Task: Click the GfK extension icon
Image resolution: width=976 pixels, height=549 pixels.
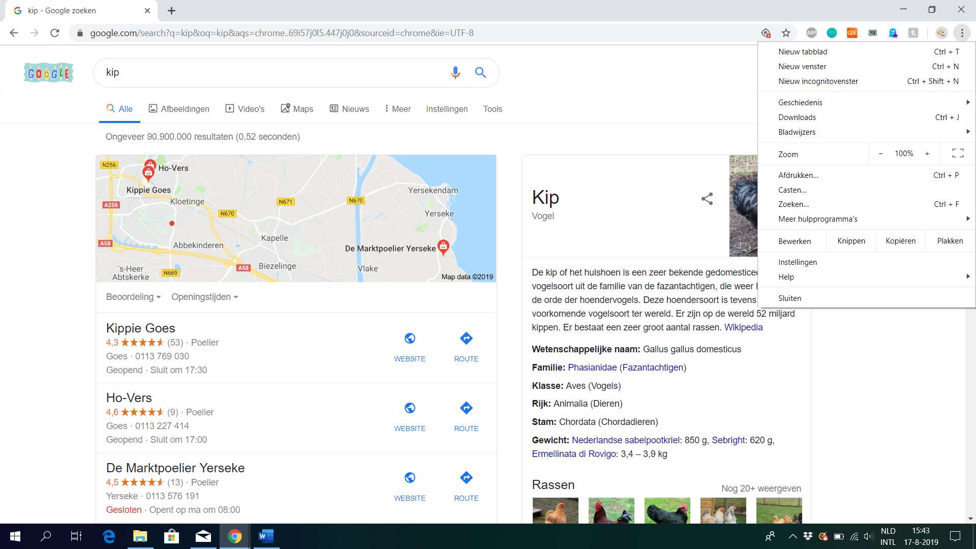Action: (x=852, y=33)
